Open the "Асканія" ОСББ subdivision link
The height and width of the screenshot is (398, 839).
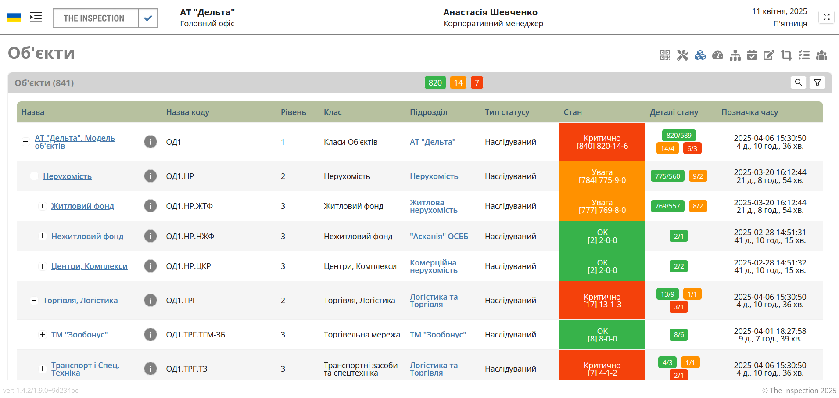point(439,237)
